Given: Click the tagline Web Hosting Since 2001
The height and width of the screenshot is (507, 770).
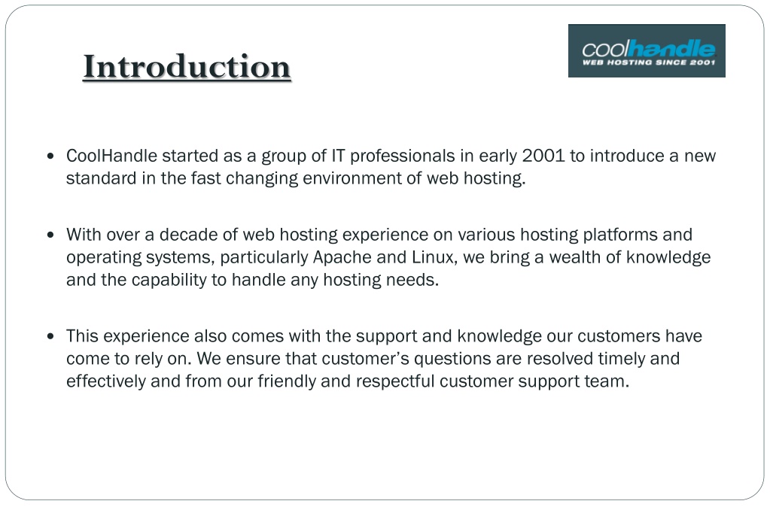Looking at the screenshot, I should coord(649,62).
